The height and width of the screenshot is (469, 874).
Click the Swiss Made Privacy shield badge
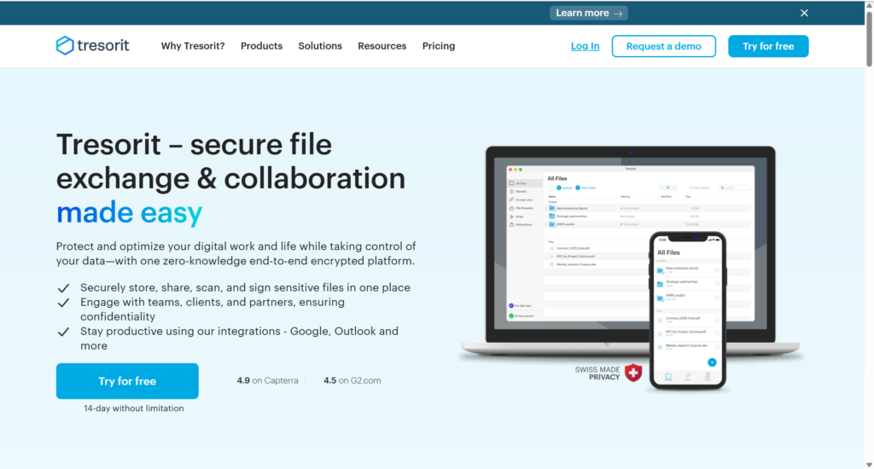(632, 373)
